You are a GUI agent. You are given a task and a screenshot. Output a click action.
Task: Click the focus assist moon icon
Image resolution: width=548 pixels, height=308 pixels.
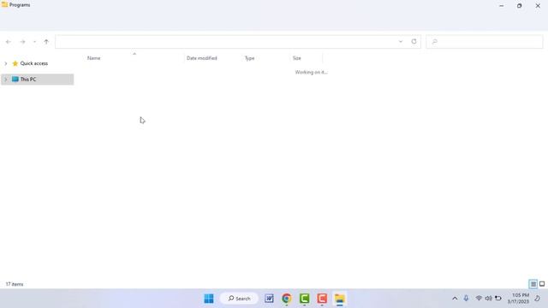click(x=538, y=299)
